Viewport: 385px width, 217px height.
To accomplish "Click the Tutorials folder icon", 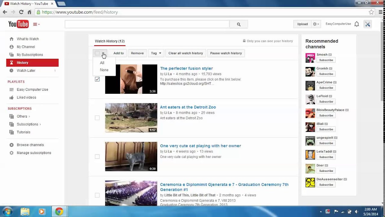I will 11,132.
